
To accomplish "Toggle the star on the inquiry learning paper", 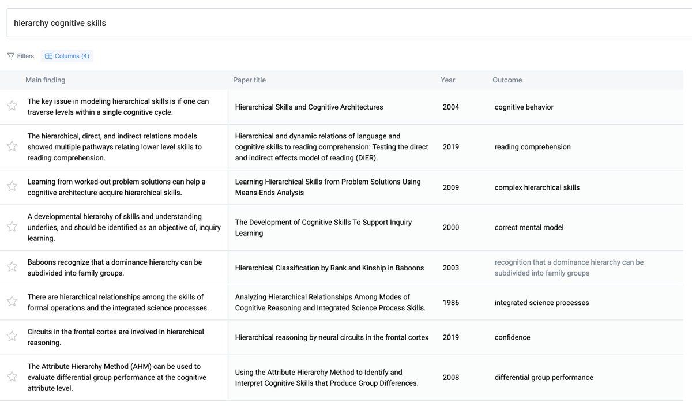I will point(12,227).
